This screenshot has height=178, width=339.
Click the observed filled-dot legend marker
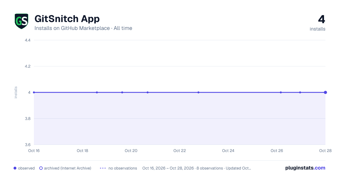point(15,168)
